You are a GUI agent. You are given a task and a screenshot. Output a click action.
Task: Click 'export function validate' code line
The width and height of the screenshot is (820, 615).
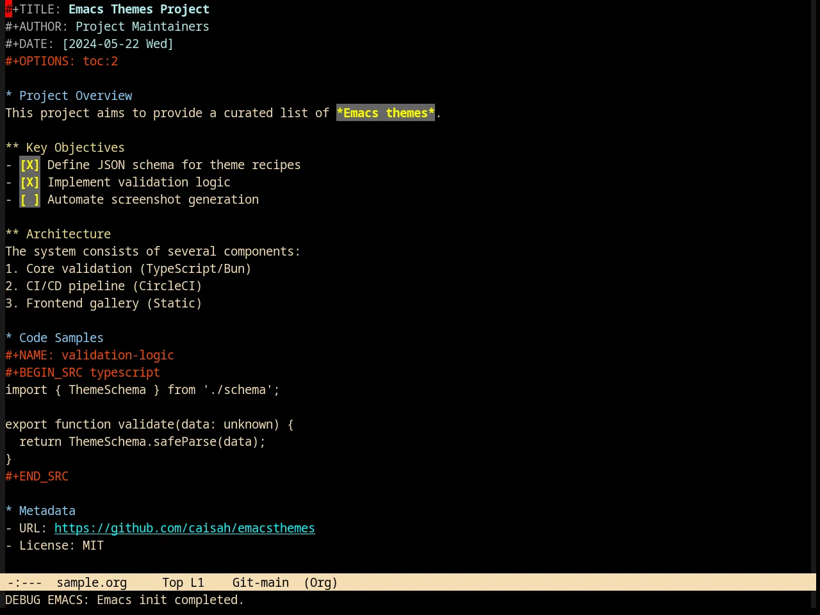149,425
